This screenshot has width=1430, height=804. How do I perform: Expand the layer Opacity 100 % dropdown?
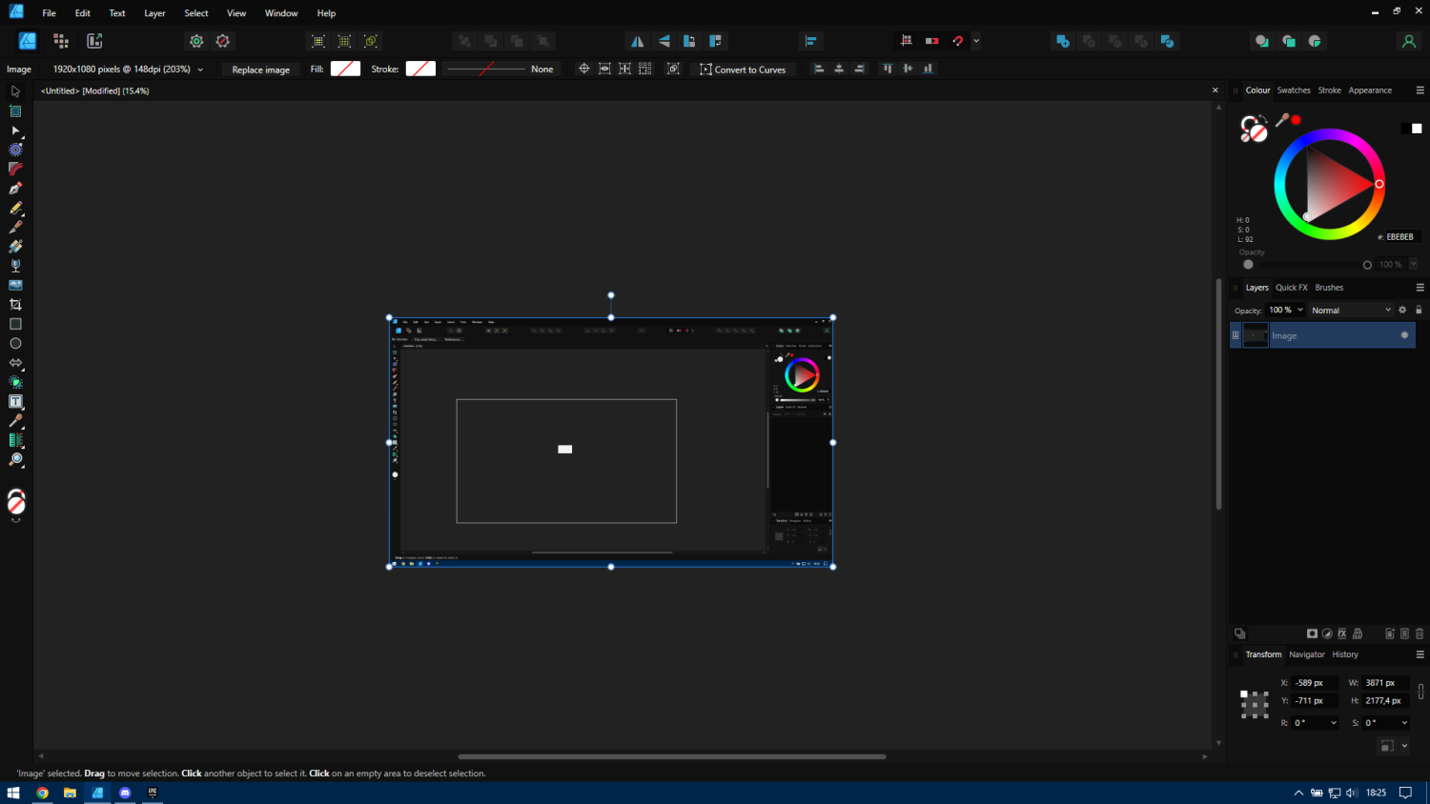pos(1299,311)
